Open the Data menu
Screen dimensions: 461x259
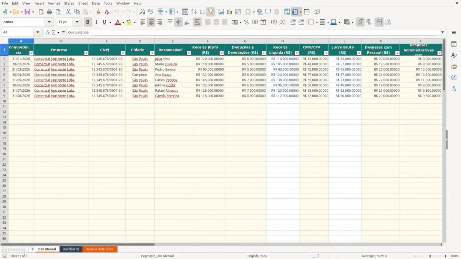[96, 3]
